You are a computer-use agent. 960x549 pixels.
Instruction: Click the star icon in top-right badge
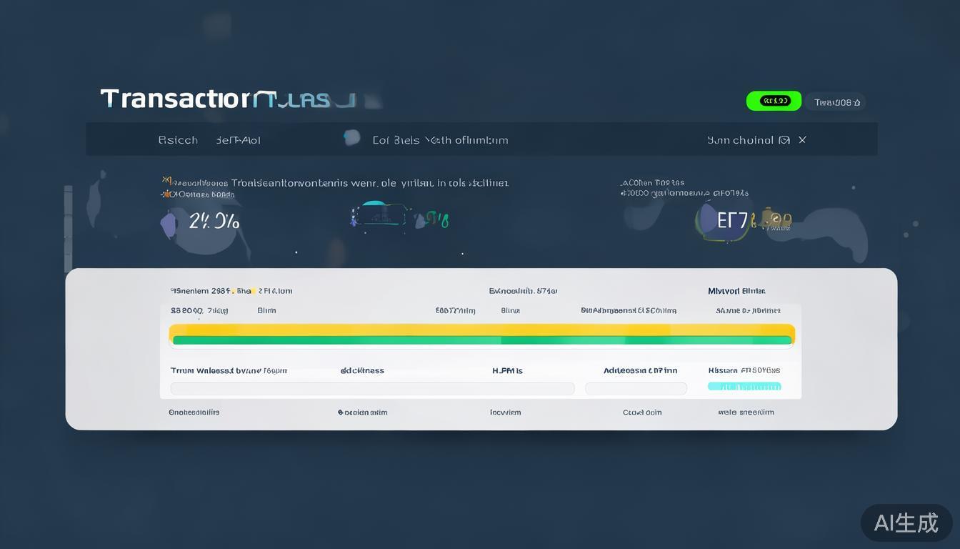pos(857,103)
